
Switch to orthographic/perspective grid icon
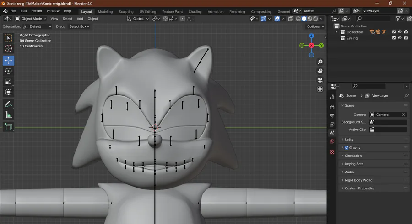point(320,89)
